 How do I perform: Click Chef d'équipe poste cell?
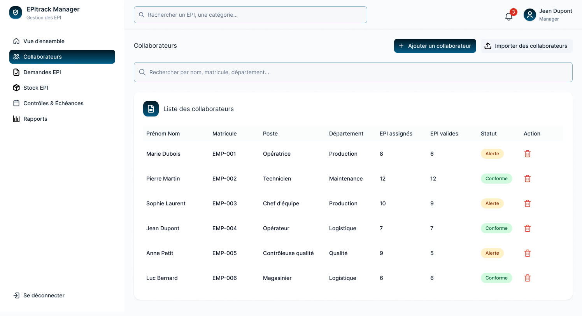pyautogui.click(x=281, y=203)
